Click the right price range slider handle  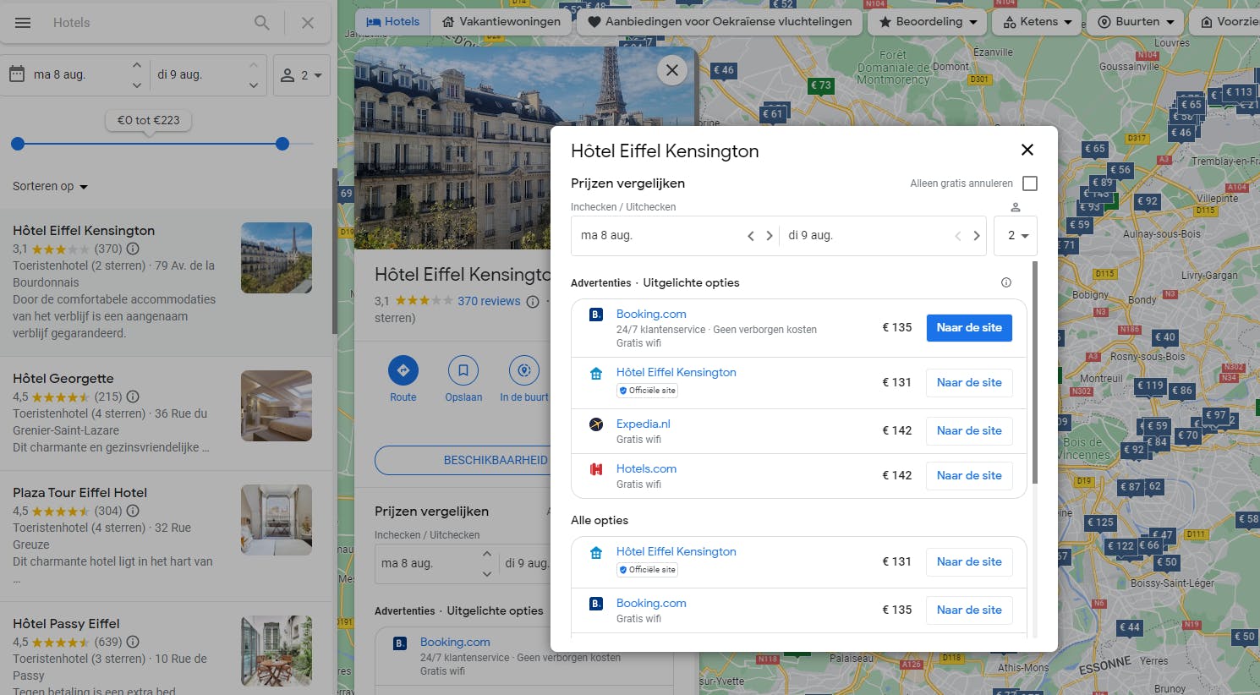282,144
